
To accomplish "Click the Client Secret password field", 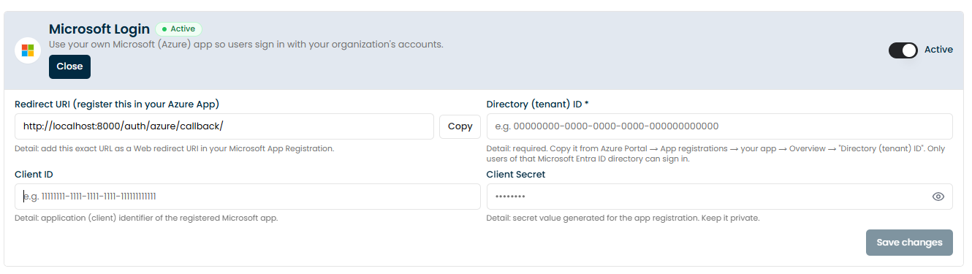I will pyautogui.click(x=719, y=197).
